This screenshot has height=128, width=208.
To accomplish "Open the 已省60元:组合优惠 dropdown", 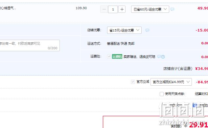I will (150, 9).
